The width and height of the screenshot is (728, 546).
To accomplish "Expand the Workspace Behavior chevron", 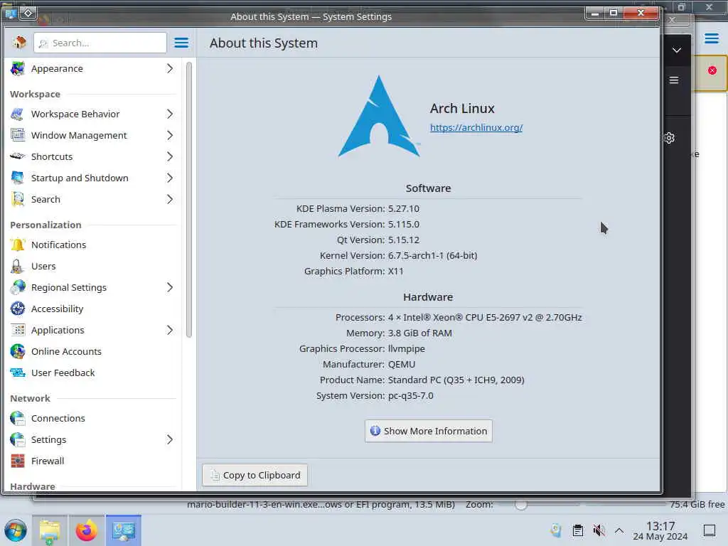I will 170,114.
